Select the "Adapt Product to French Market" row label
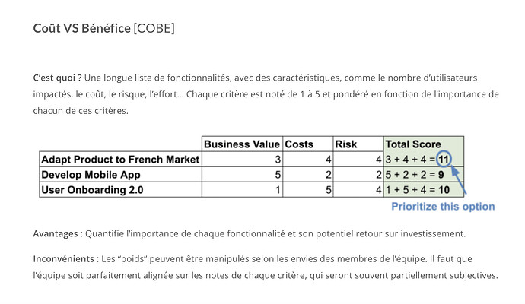This screenshot has height=304, width=525. (x=121, y=160)
